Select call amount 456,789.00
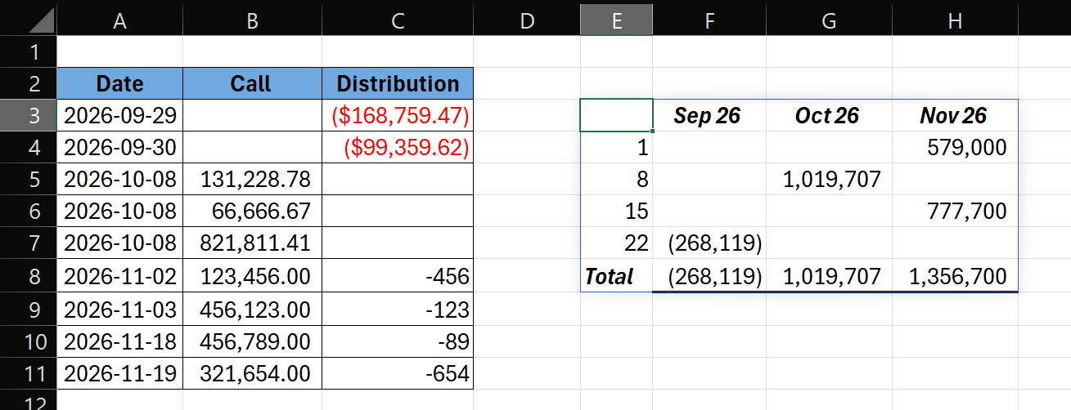The height and width of the screenshot is (410, 1071). click(x=252, y=341)
